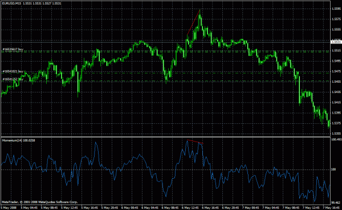Select the red divergence line on the Momentum indicator
Viewport: 342px width, 210px height.
[195, 142]
